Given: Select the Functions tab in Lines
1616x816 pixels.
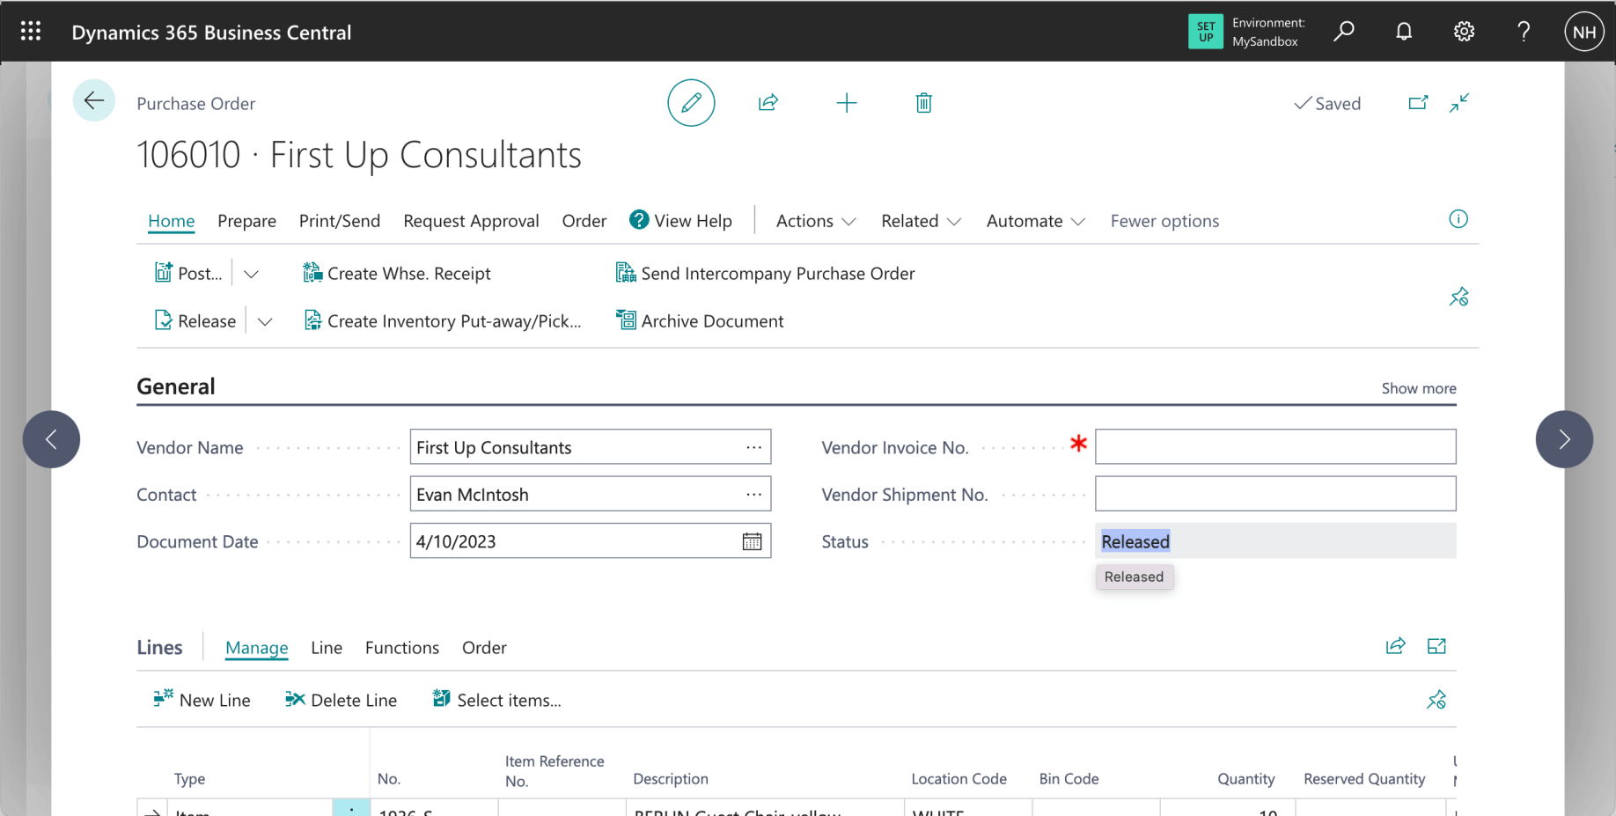Looking at the screenshot, I should tap(402, 648).
